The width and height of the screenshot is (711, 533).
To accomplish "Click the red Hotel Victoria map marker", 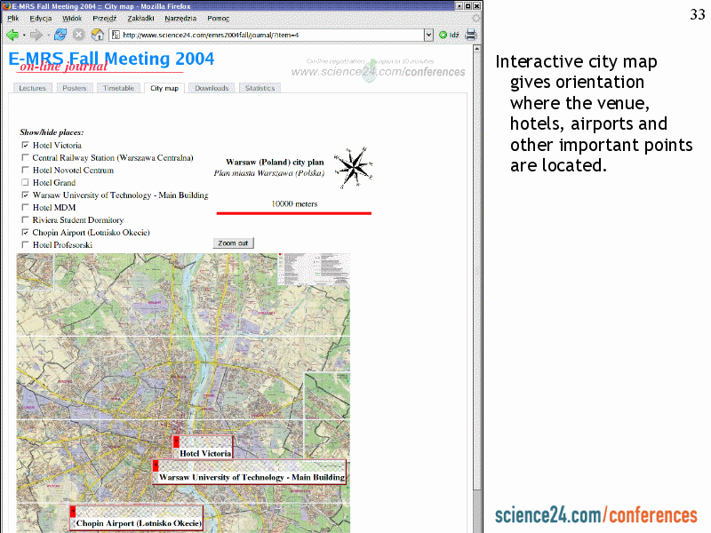I will [176, 442].
